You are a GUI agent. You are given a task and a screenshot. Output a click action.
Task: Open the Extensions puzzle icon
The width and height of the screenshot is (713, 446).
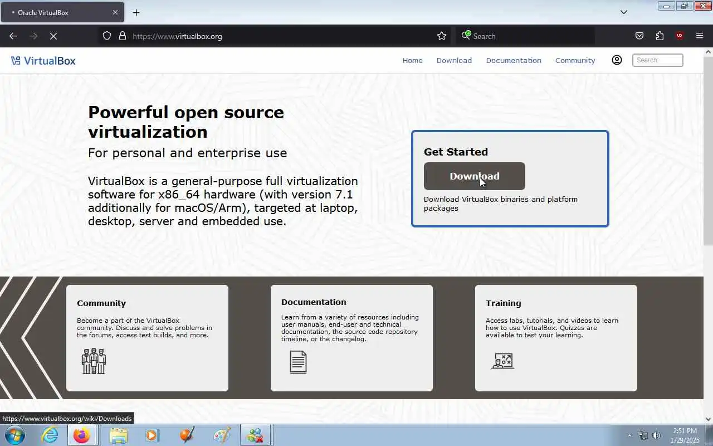tap(660, 36)
